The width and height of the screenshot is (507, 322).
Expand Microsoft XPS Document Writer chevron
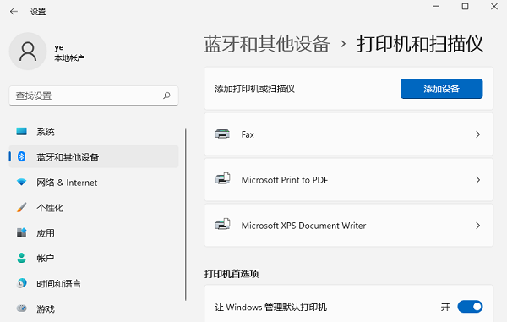(478, 226)
